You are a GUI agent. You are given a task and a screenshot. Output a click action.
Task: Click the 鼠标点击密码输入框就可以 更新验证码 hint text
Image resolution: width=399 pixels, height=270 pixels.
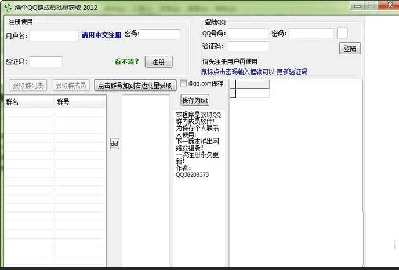254,72
